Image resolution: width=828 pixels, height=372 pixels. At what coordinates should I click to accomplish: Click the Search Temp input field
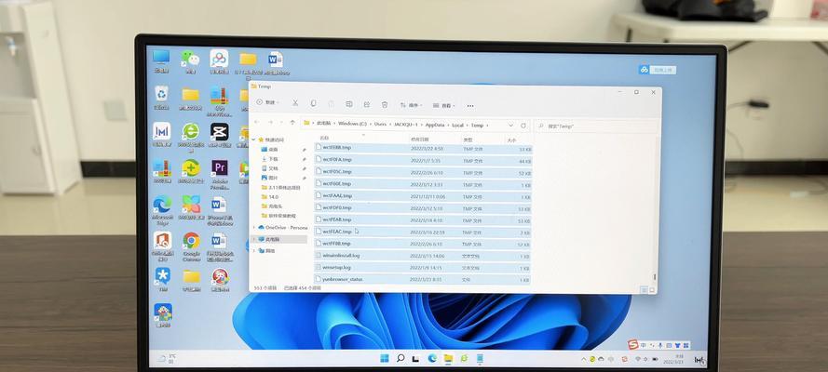click(x=596, y=126)
